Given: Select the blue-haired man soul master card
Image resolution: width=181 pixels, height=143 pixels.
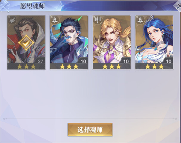Looking at the screenshot, I should coord(69,43).
